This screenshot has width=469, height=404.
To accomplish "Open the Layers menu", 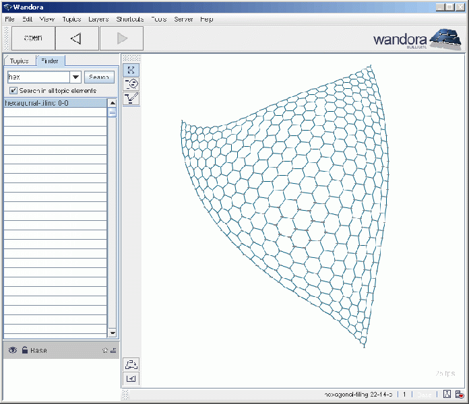I will tap(98, 20).
